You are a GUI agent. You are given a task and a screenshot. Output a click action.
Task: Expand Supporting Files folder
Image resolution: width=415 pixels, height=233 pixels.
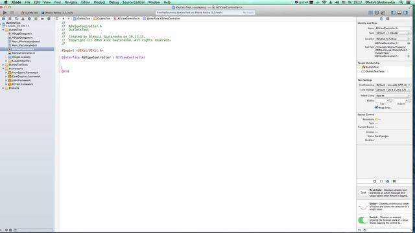coord(6,61)
